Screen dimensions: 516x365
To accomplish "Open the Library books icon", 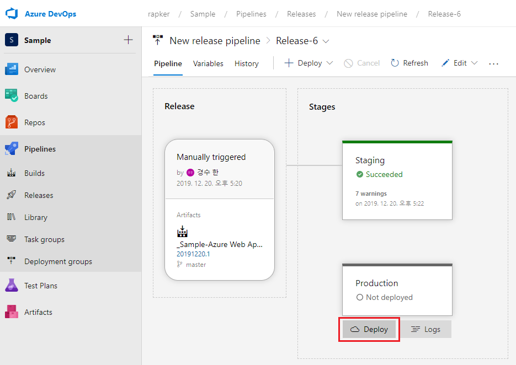I will pos(12,217).
